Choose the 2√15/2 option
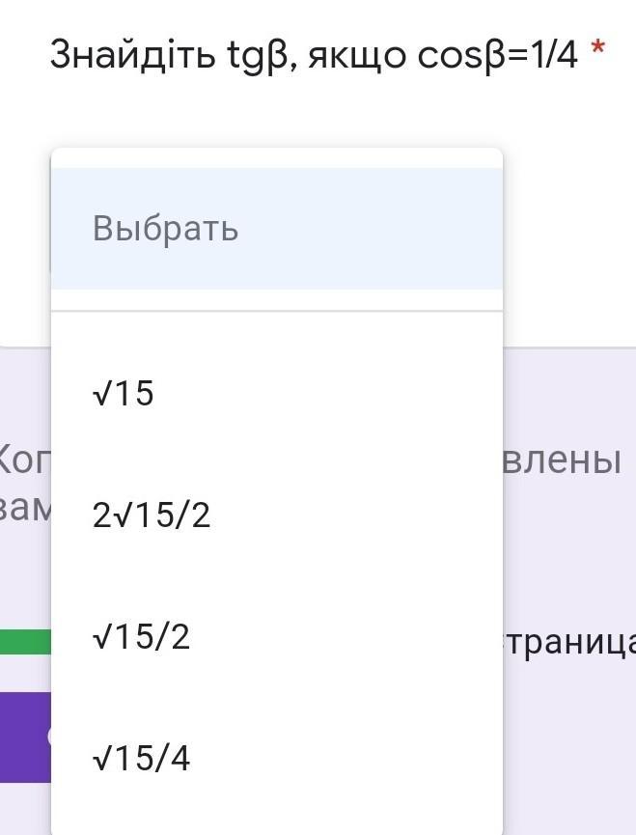This screenshot has height=835, width=636. pos(152,516)
